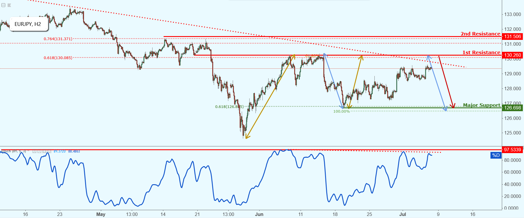Click the May label on the time axis
This screenshot has width=524, height=218.
point(101,214)
